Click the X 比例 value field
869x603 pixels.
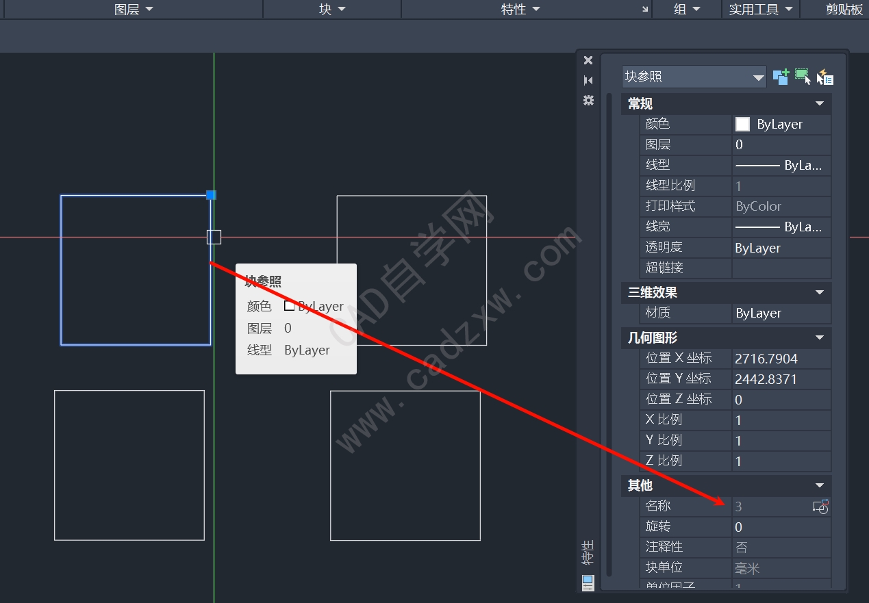[781, 420]
